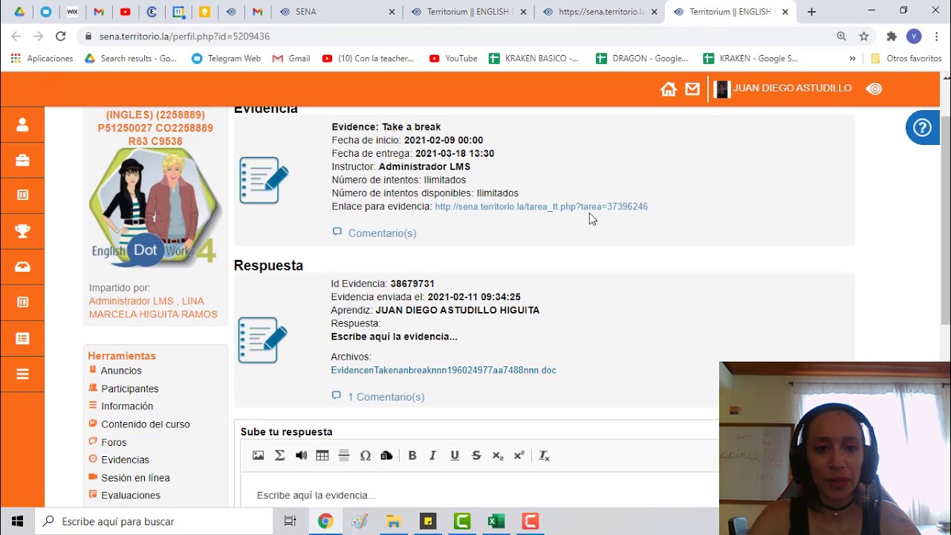Image resolution: width=951 pixels, height=535 pixels.
Task: Open the pinned Wix tab
Action: pos(72,12)
